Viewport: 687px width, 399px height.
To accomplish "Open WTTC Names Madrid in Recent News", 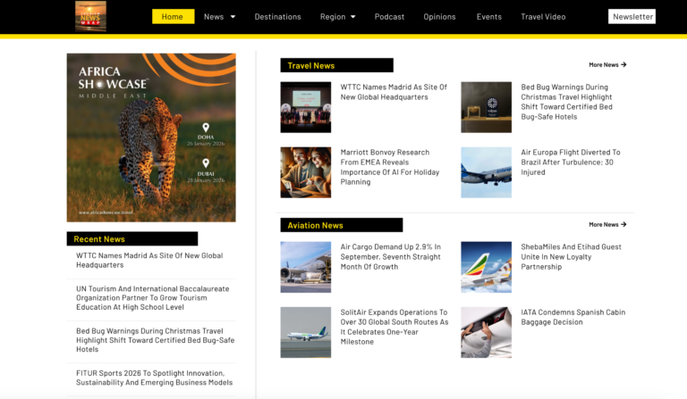I will coord(149,261).
